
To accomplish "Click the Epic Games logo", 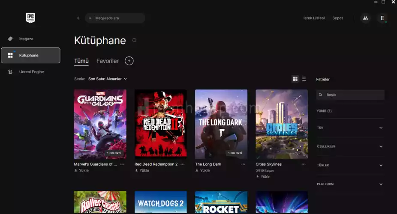I will [x=30, y=18].
